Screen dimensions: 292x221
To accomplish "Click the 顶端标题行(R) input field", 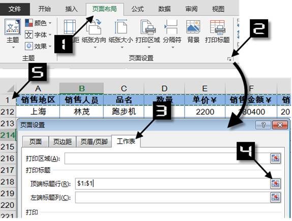I will point(172,183).
